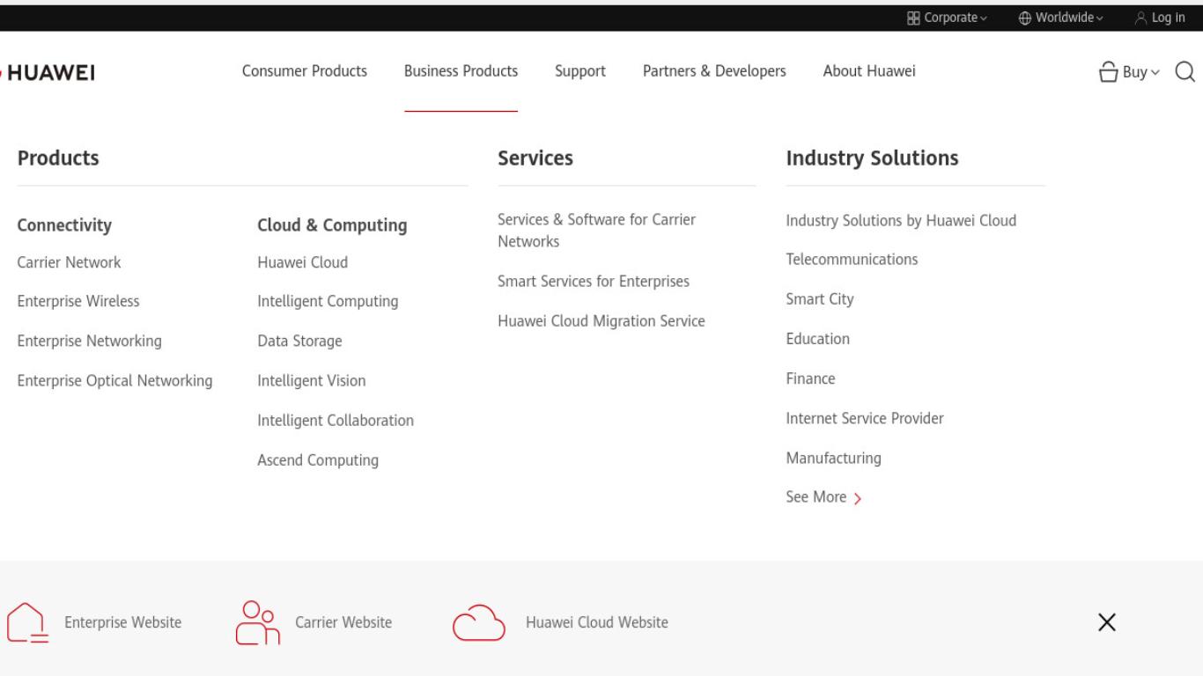Viewport: 1203px width, 676px height.
Task: Open Smart City link
Action: tap(820, 299)
